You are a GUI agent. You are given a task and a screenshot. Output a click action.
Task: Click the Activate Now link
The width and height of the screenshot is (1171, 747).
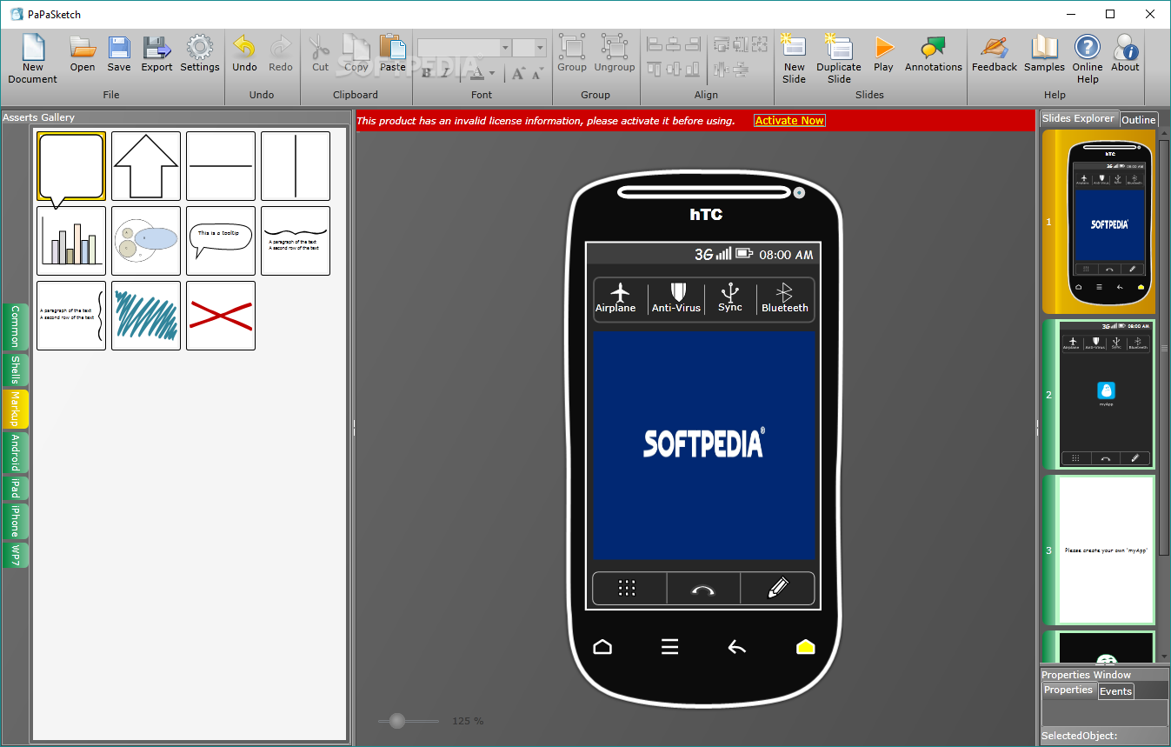pos(789,121)
